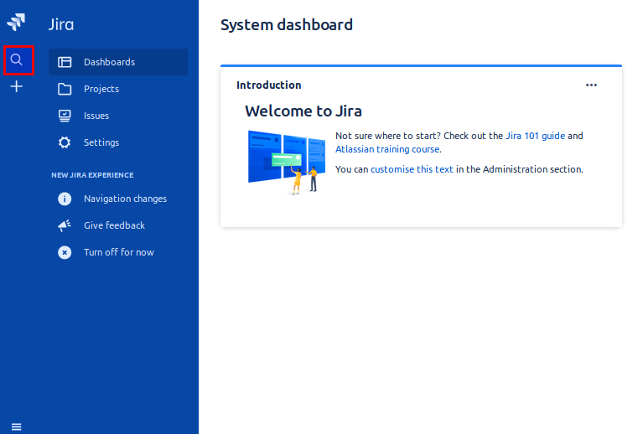The height and width of the screenshot is (434, 638).
Task: Click the System dashboard heading
Action: pyautogui.click(x=287, y=25)
